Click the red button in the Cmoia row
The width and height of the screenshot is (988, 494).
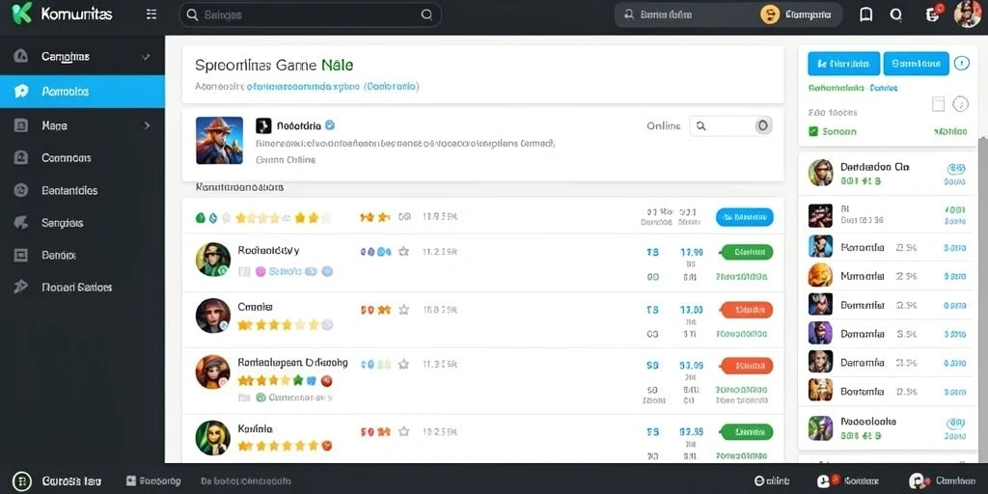746,310
